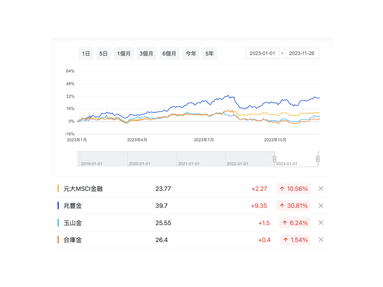Remove 元大MSCI金融 with its X icon
This screenshot has height=287, width=383.
point(321,188)
